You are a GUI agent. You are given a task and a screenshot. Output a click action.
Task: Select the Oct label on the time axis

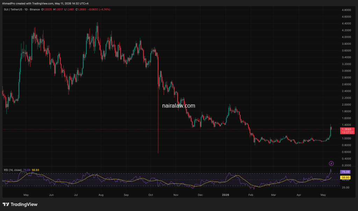[x=150, y=195]
